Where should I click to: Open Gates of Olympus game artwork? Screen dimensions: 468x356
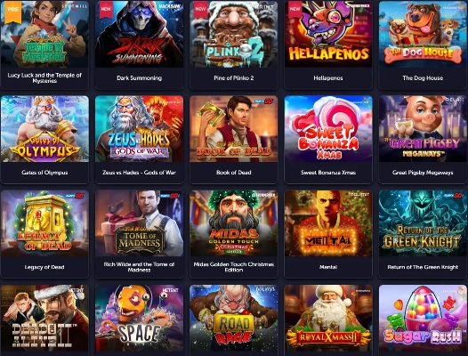click(x=44, y=129)
